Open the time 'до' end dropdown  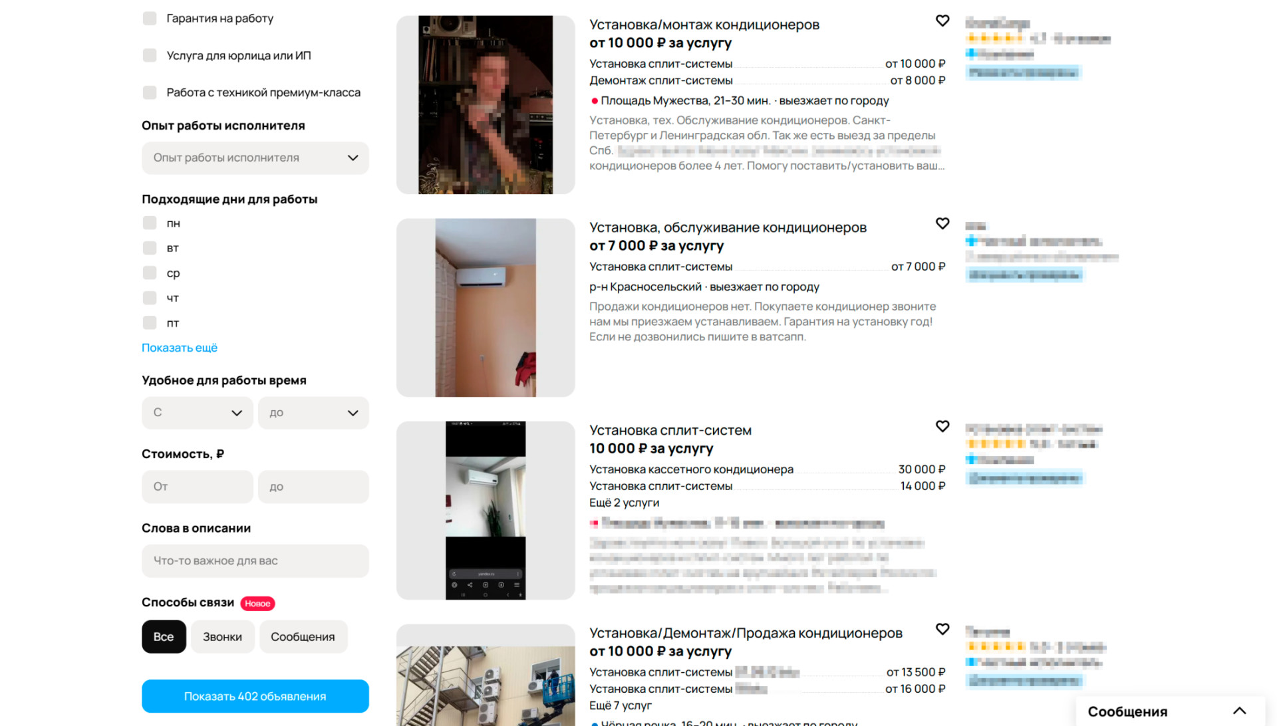click(313, 413)
